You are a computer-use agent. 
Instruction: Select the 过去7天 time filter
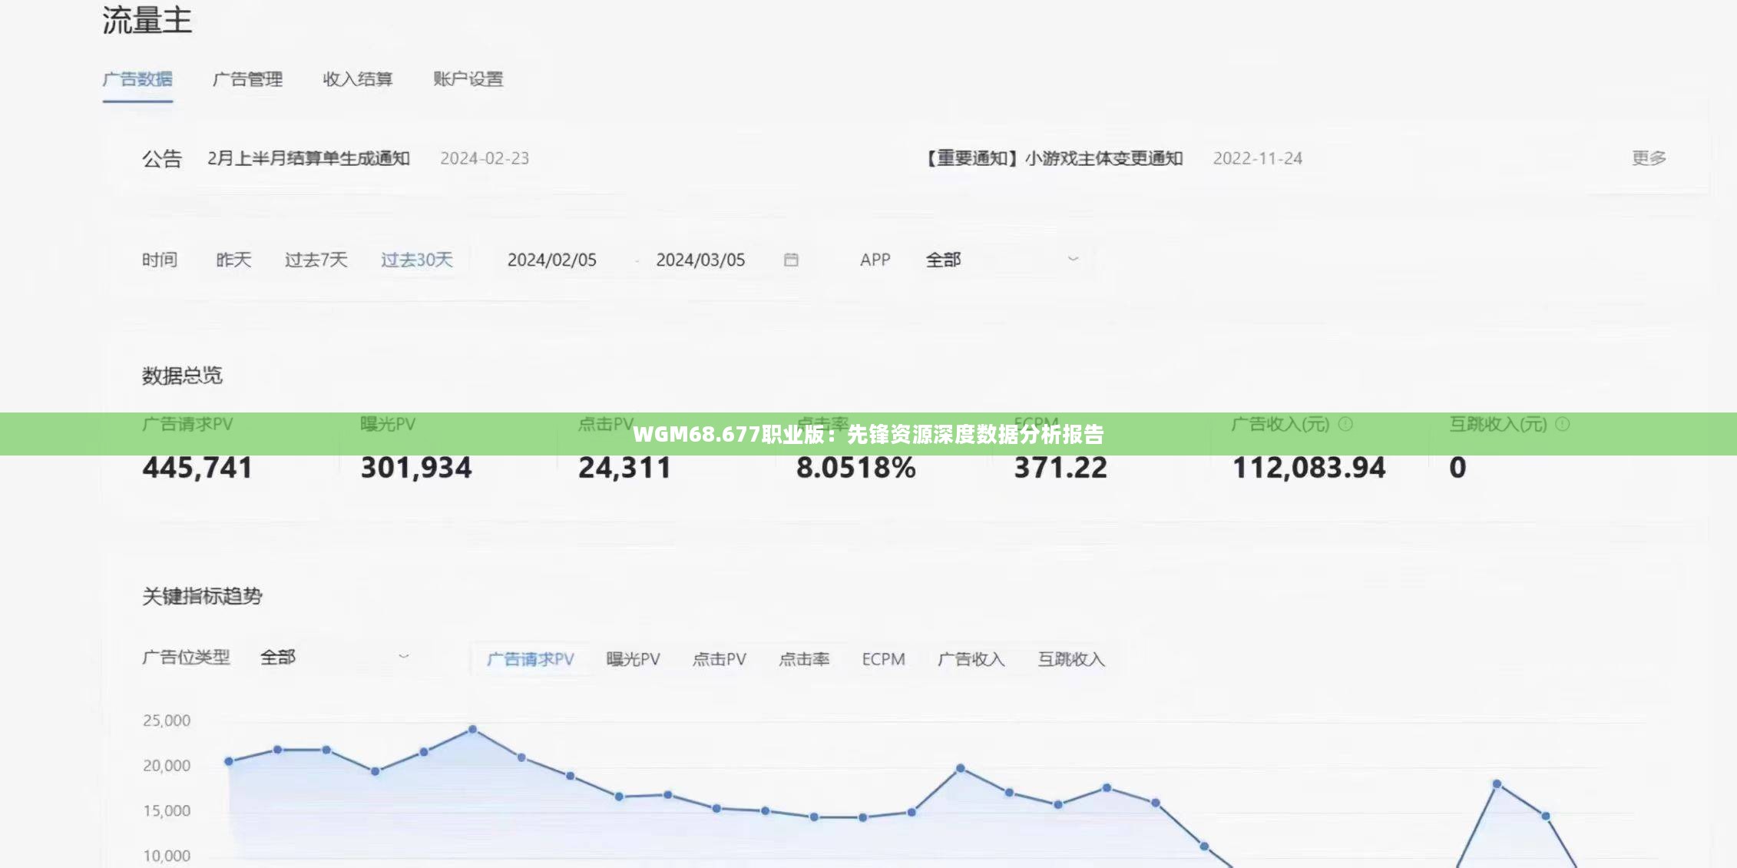pyautogui.click(x=316, y=260)
